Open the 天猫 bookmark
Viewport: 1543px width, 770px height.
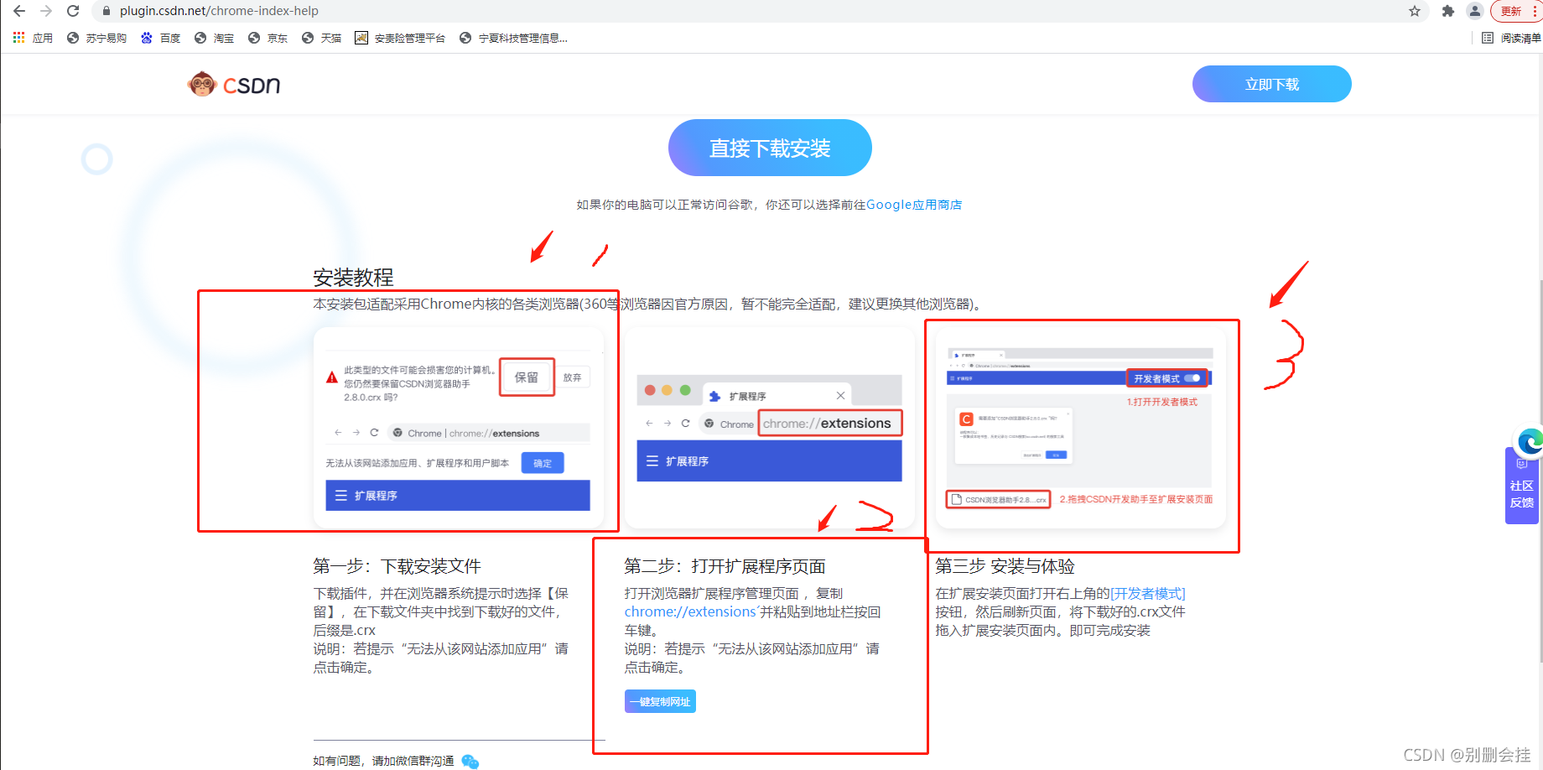coord(322,38)
